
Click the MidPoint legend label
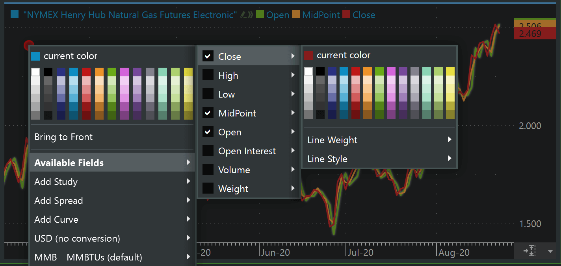321,15
